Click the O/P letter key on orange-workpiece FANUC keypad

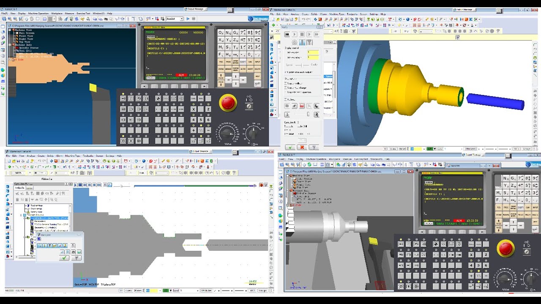(221, 33)
